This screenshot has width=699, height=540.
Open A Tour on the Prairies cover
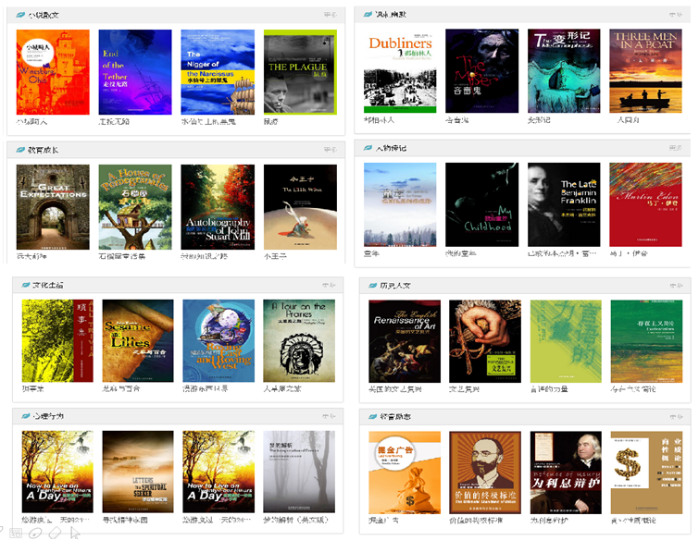[299, 340]
